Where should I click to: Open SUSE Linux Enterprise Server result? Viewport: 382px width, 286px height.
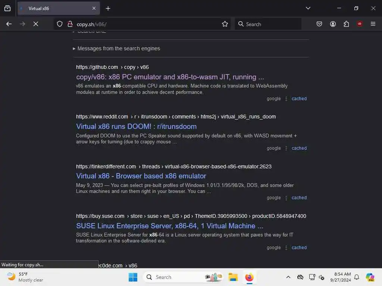170,226
